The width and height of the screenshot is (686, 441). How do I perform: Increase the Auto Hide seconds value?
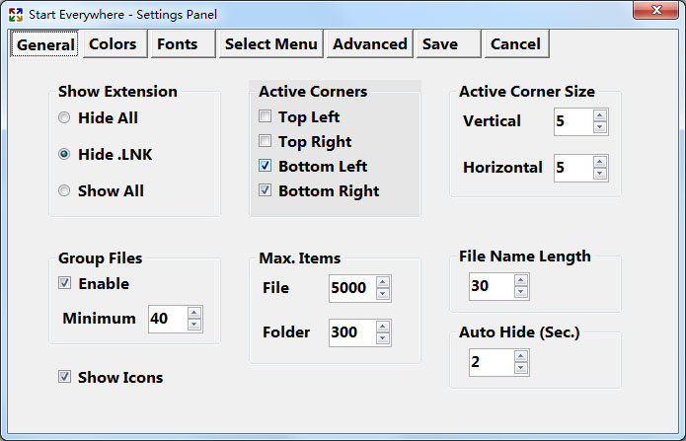click(521, 356)
